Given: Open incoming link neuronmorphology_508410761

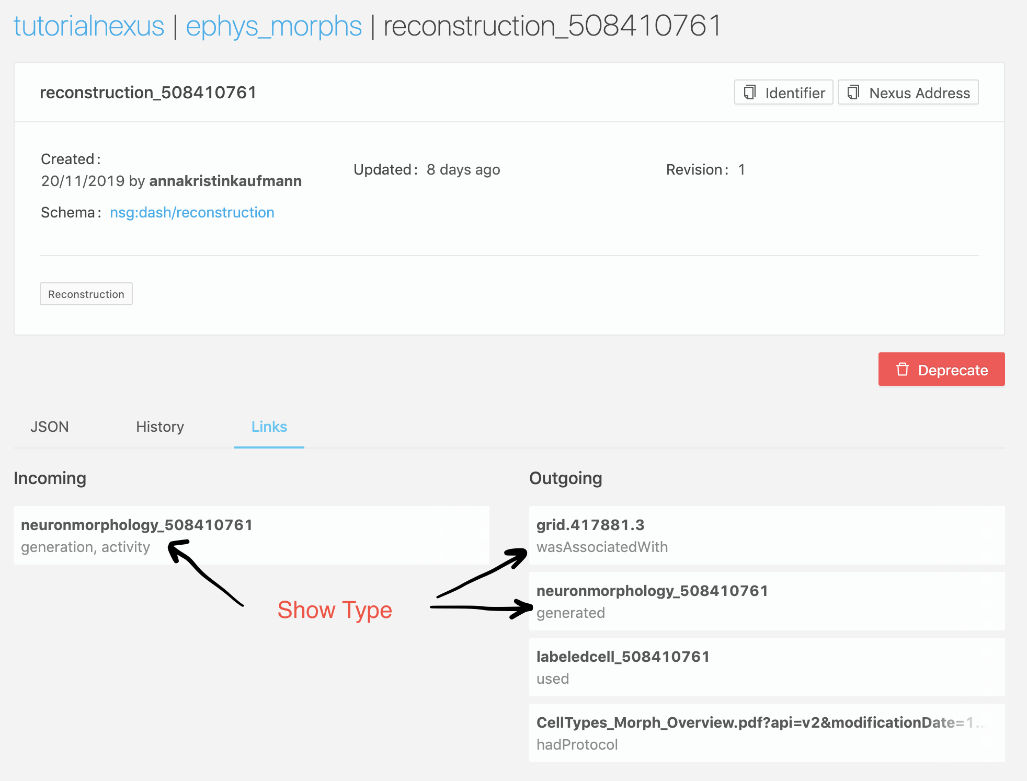Looking at the screenshot, I should (x=137, y=525).
